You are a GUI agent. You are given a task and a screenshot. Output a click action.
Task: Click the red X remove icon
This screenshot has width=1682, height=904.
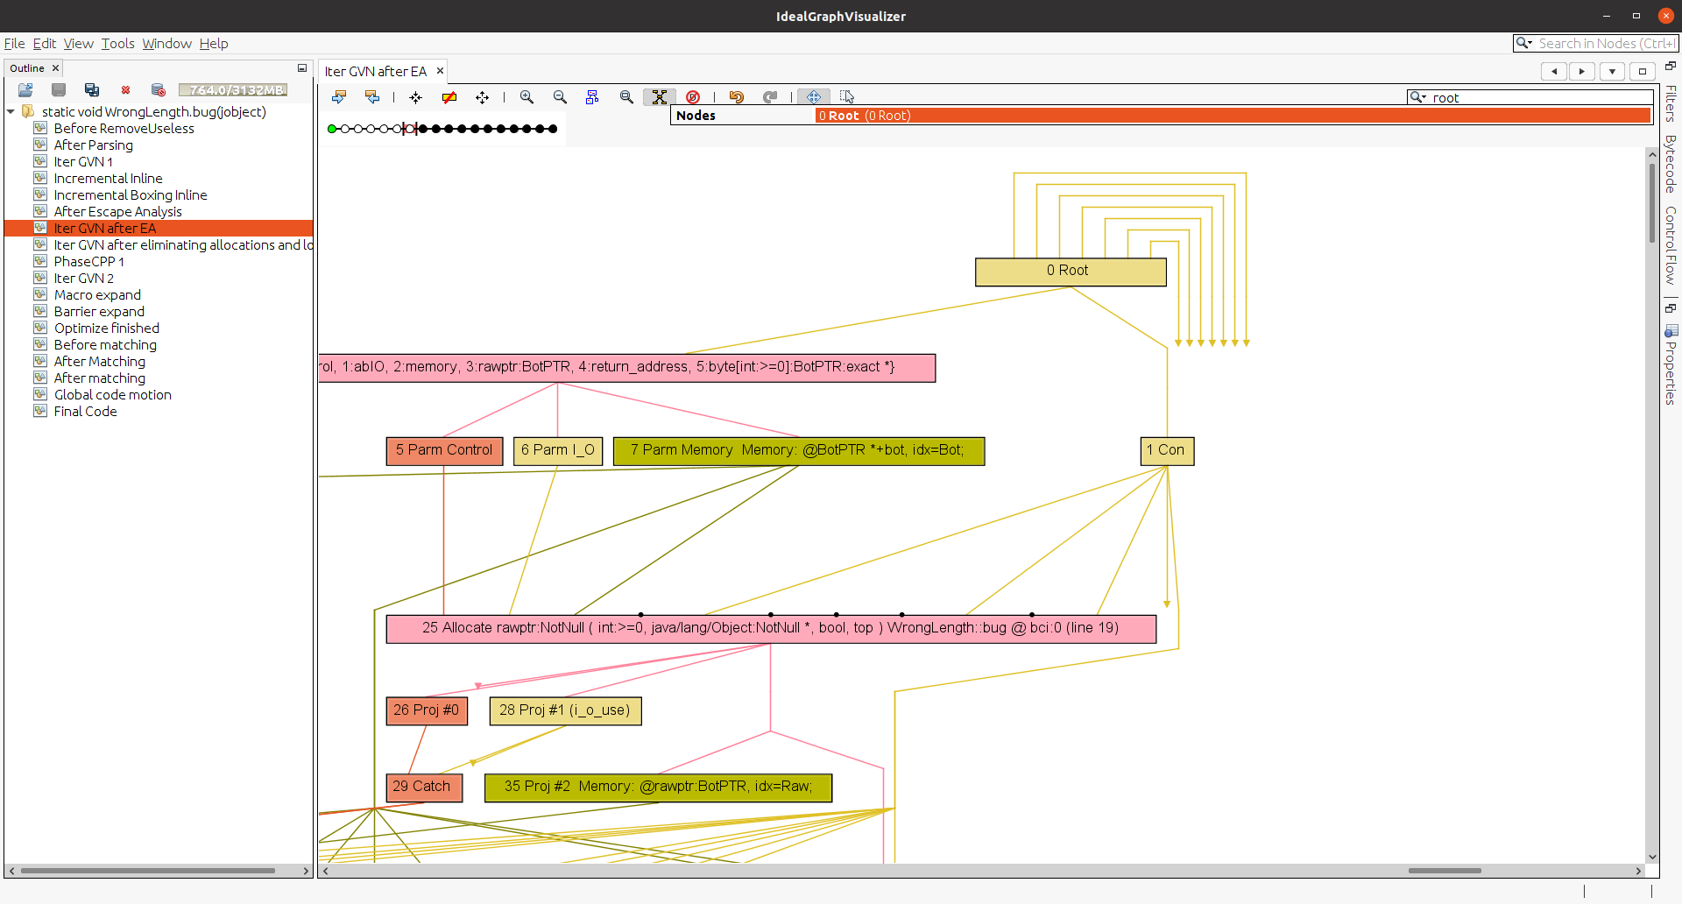125,90
